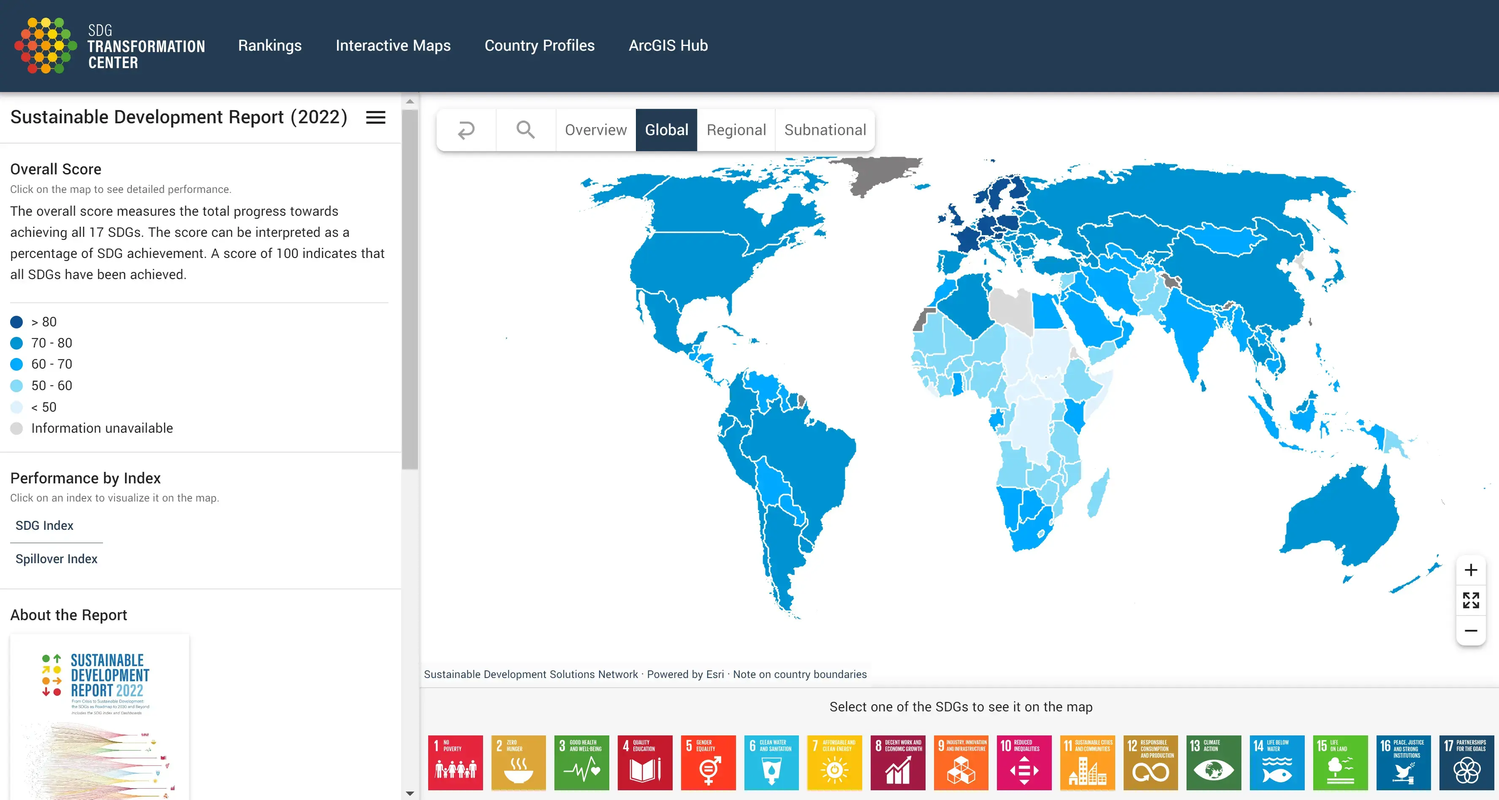Toggle full-extent map view icon
This screenshot has height=800, width=1499.
[1470, 600]
